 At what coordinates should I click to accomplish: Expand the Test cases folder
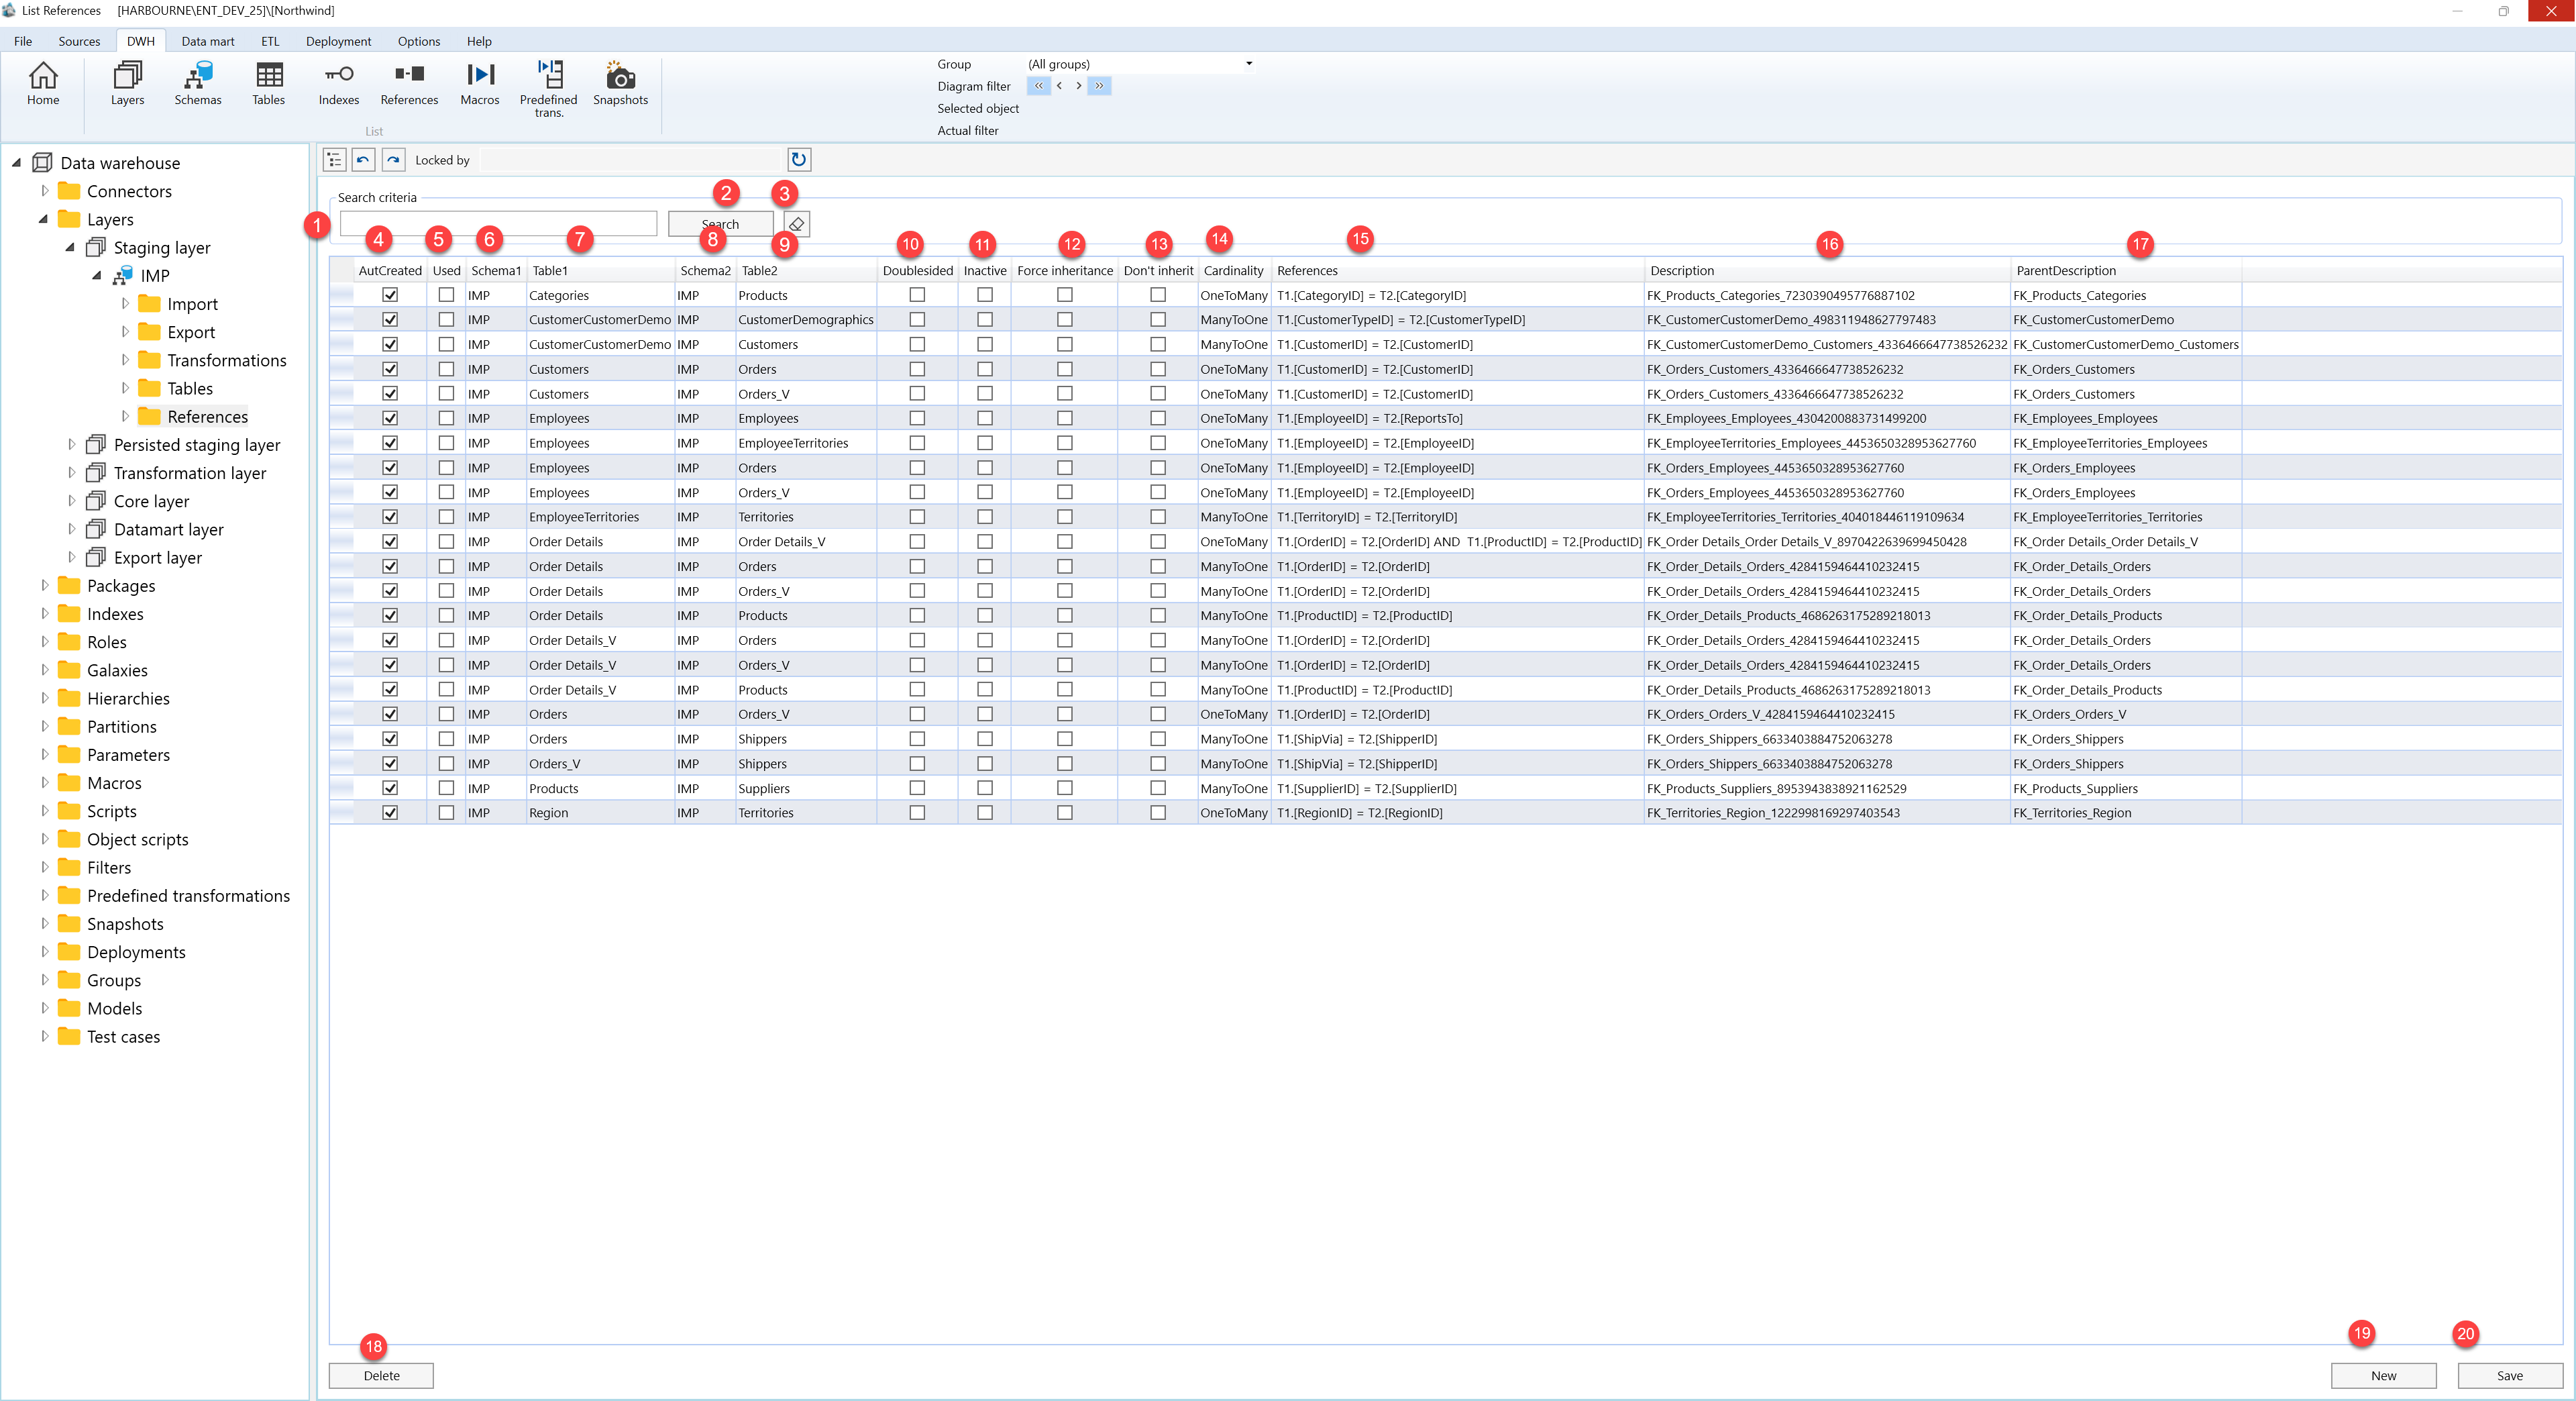pos(44,1037)
